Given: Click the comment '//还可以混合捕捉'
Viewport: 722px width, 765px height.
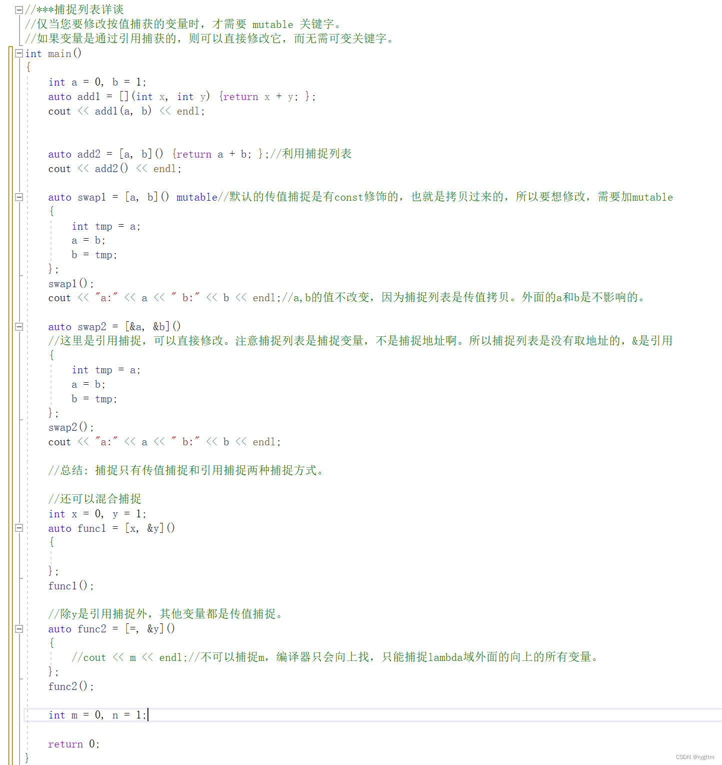Looking at the screenshot, I should pyautogui.click(x=94, y=499).
